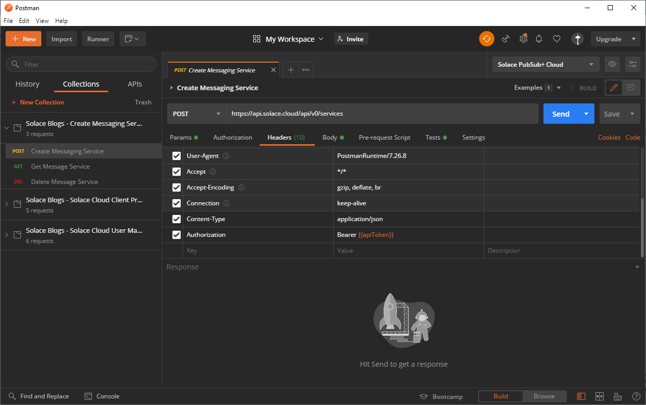Open the keyboard shortcuts icon in status bar
Image resolution: width=646 pixels, height=405 pixels.
pos(617,396)
